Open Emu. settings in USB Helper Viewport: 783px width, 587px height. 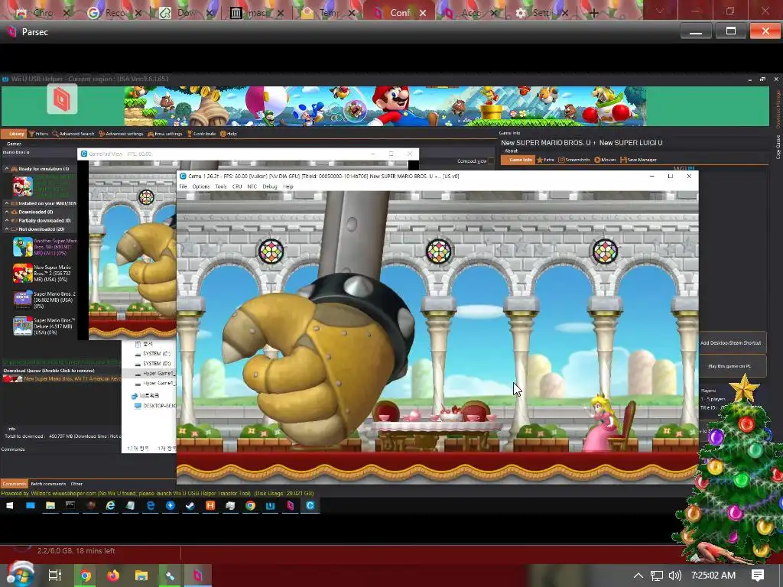click(165, 134)
